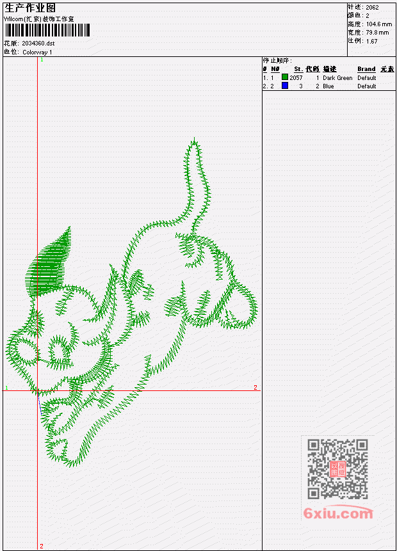The image size is (397, 551).
Task: Click stitch count 2057 in row 1
Action: click(x=296, y=77)
